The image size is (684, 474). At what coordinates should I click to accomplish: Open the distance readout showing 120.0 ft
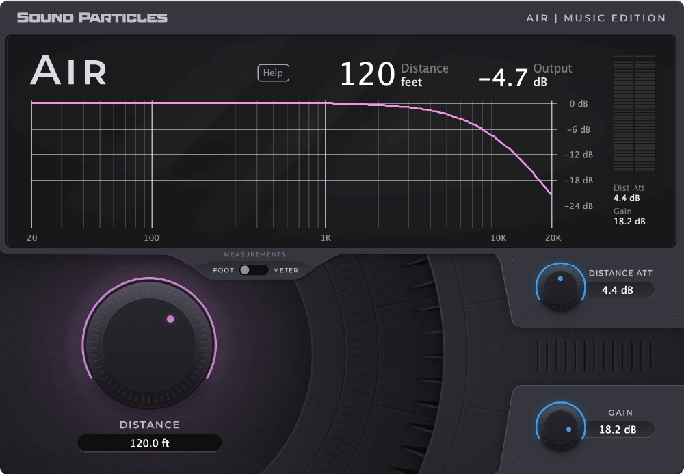pos(149,443)
